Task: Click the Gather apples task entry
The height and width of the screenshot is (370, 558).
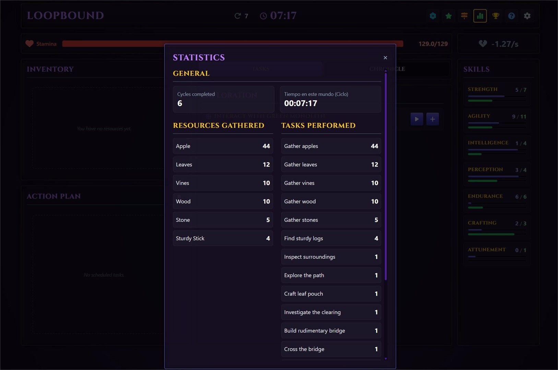Action: [331, 146]
